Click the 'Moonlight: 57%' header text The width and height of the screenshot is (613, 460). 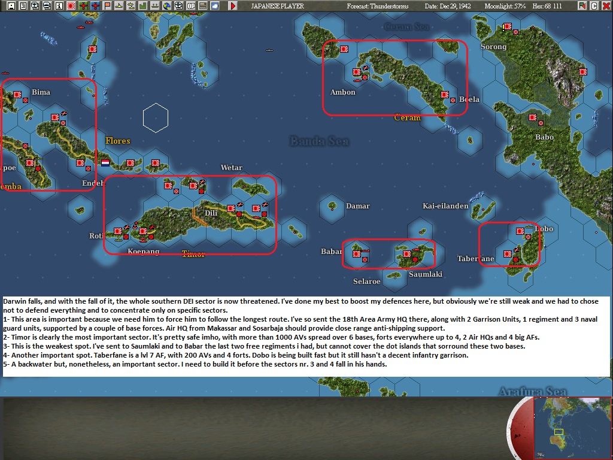coord(505,6)
